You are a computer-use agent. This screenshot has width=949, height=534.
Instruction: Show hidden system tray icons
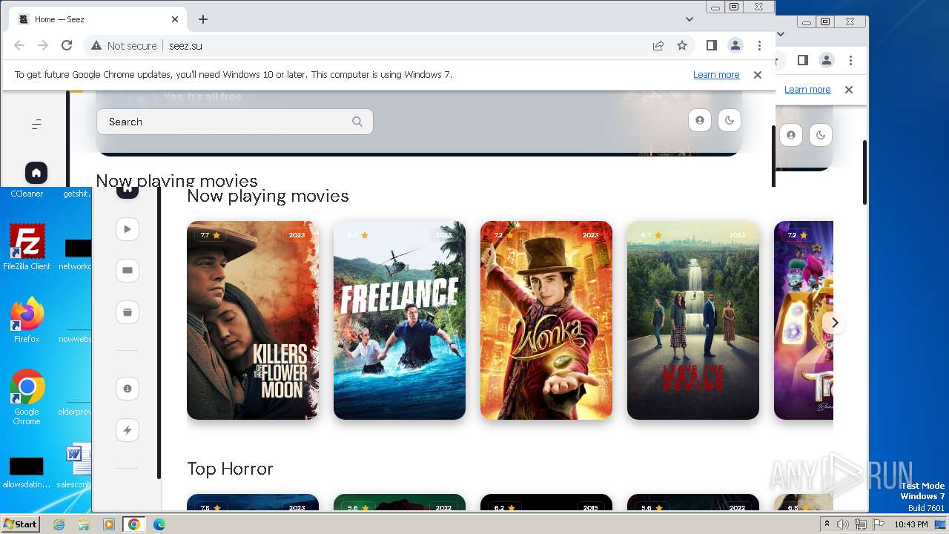click(827, 524)
